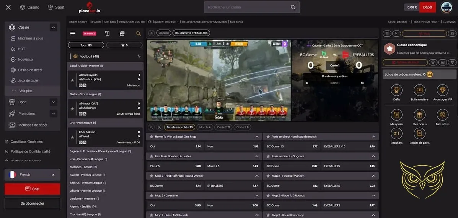Collapse the Map 2 - Overtime market

pyautogui.click(x=257, y=195)
